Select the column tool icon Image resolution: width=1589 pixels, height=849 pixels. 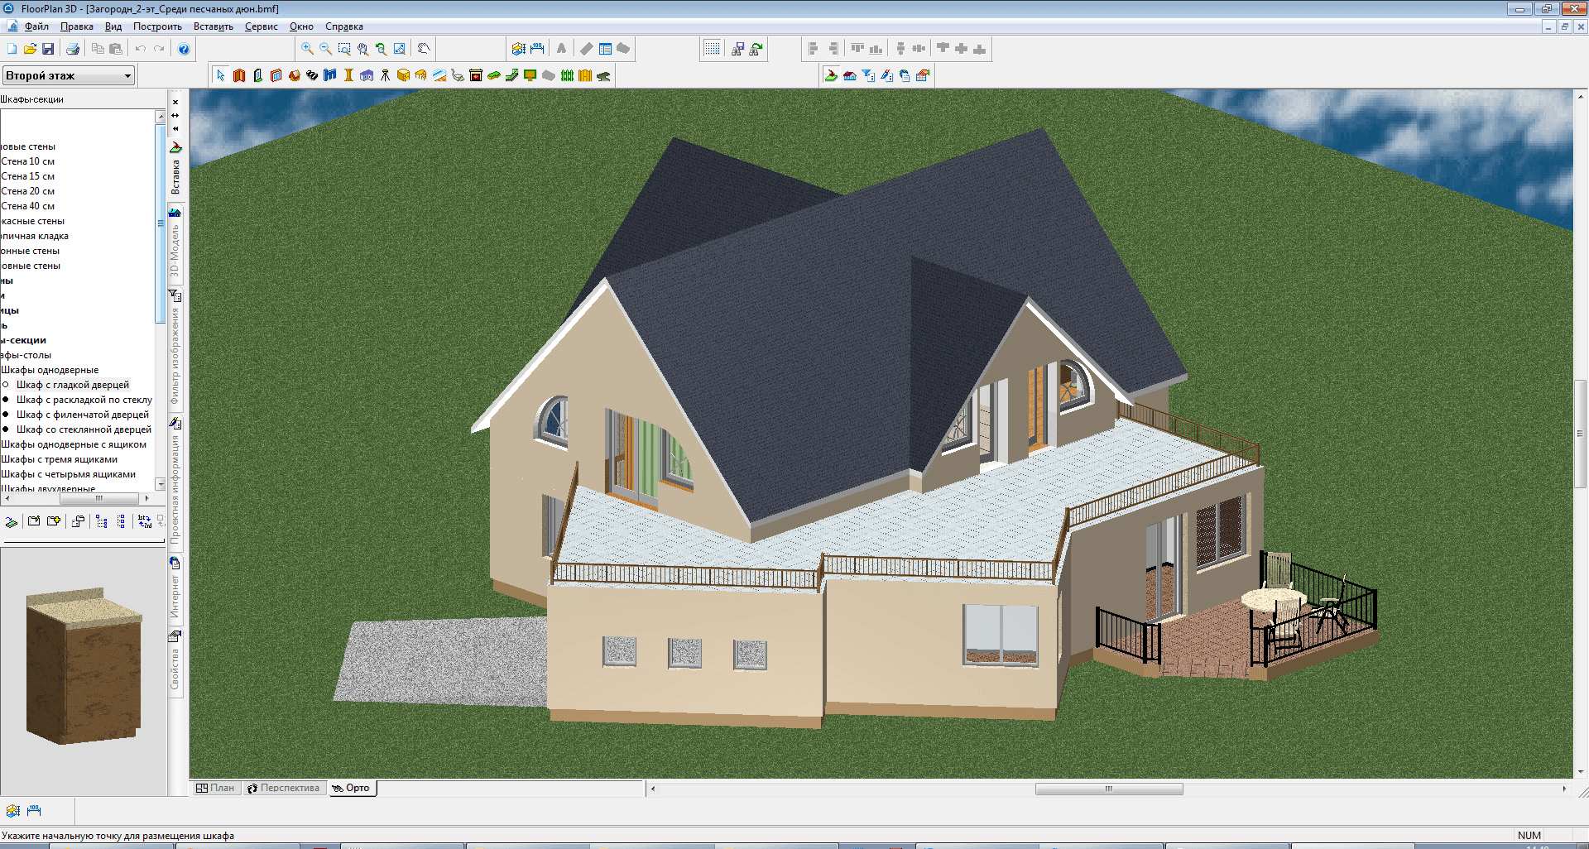pos(348,75)
